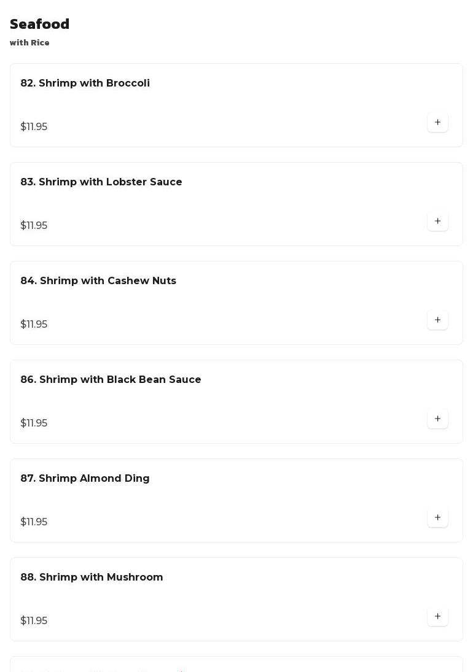The width and height of the screenshot is (473, 672).
Task: Click the Shrimp with Broccoli $11.95 price
Action: click(34, 127)
